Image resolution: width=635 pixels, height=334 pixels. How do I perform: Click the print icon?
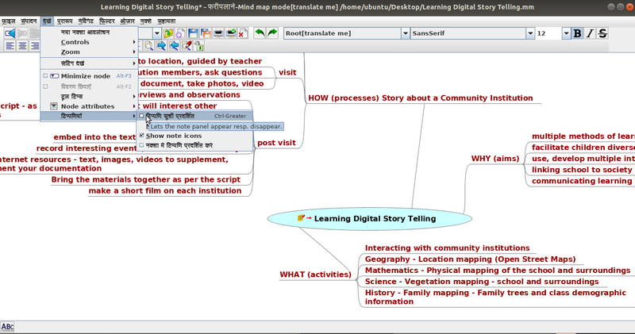point(218,33)
